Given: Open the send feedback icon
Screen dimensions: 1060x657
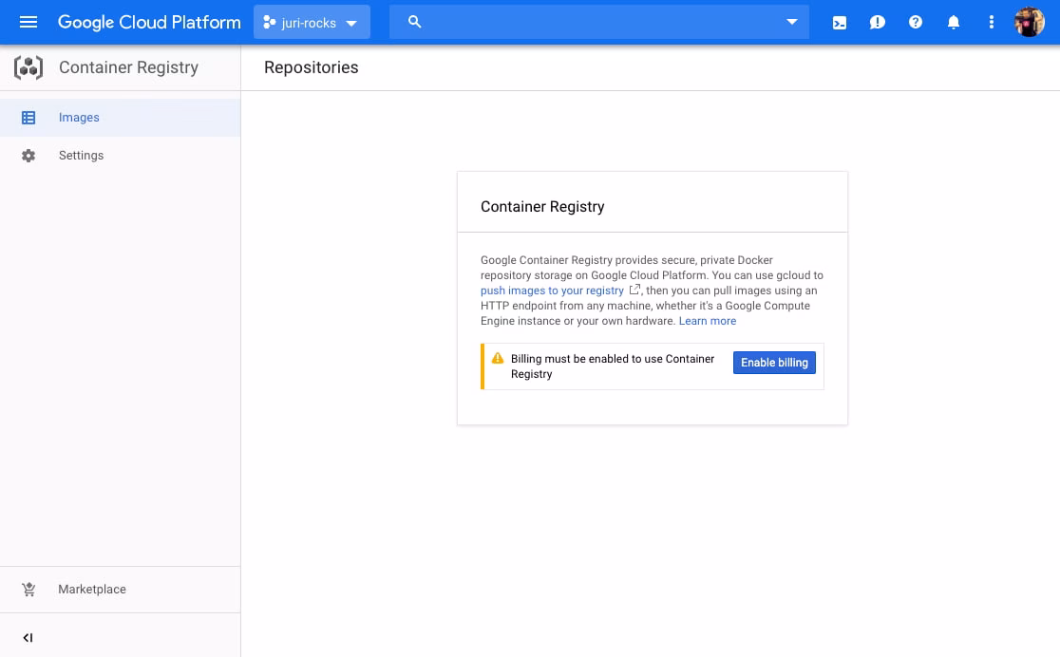Looking at the screenshot, I should coord(878,22).
